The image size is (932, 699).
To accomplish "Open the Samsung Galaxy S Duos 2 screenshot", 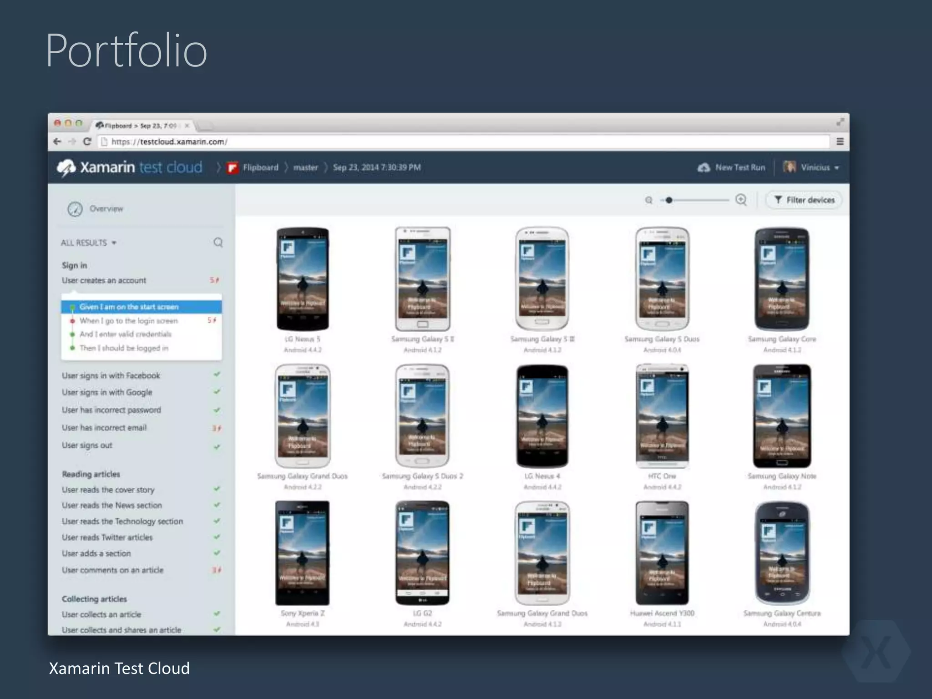I will pyautogui.click(x=423, y=415).
